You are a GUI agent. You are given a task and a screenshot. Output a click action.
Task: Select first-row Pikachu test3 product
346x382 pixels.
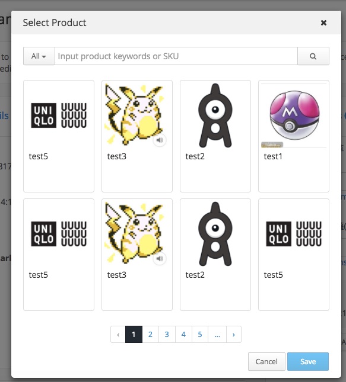pos(137,136)
